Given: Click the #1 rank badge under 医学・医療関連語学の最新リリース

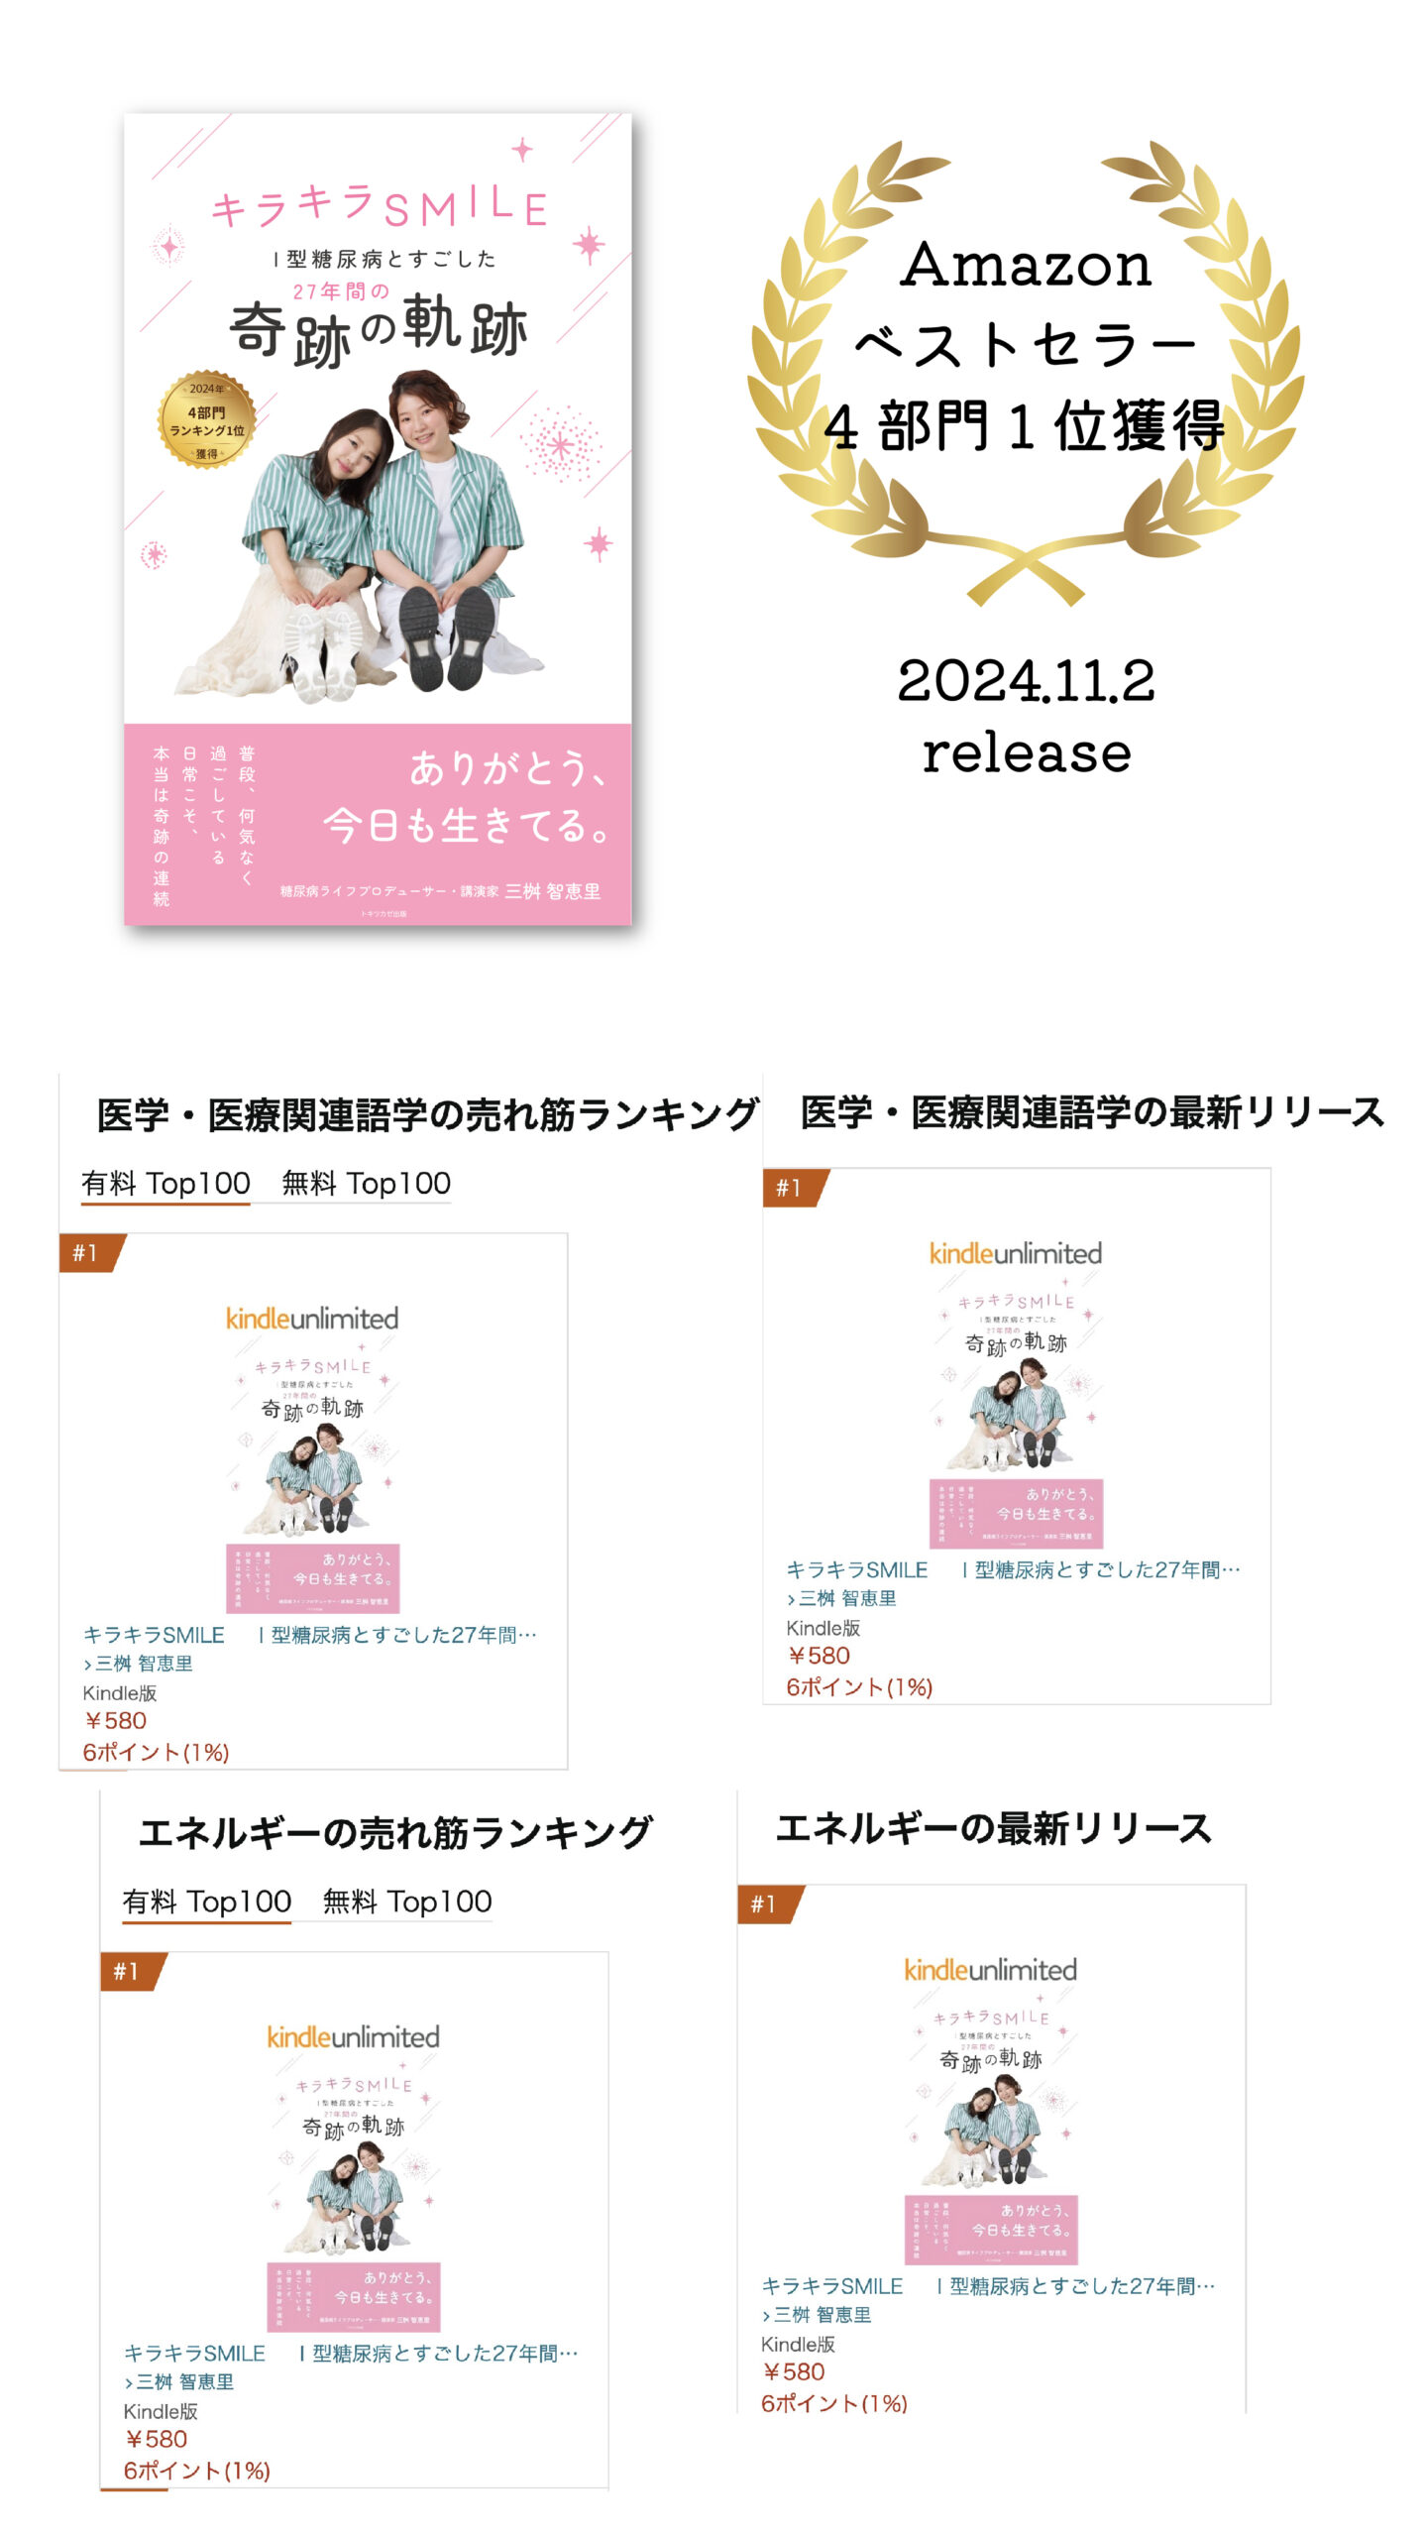Looking at the screenshot, I should [795, 1187].
